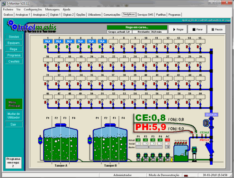234x178 pixels.
Task: Click the first fertilizer dosing pump icon
Action: point(138,157)
